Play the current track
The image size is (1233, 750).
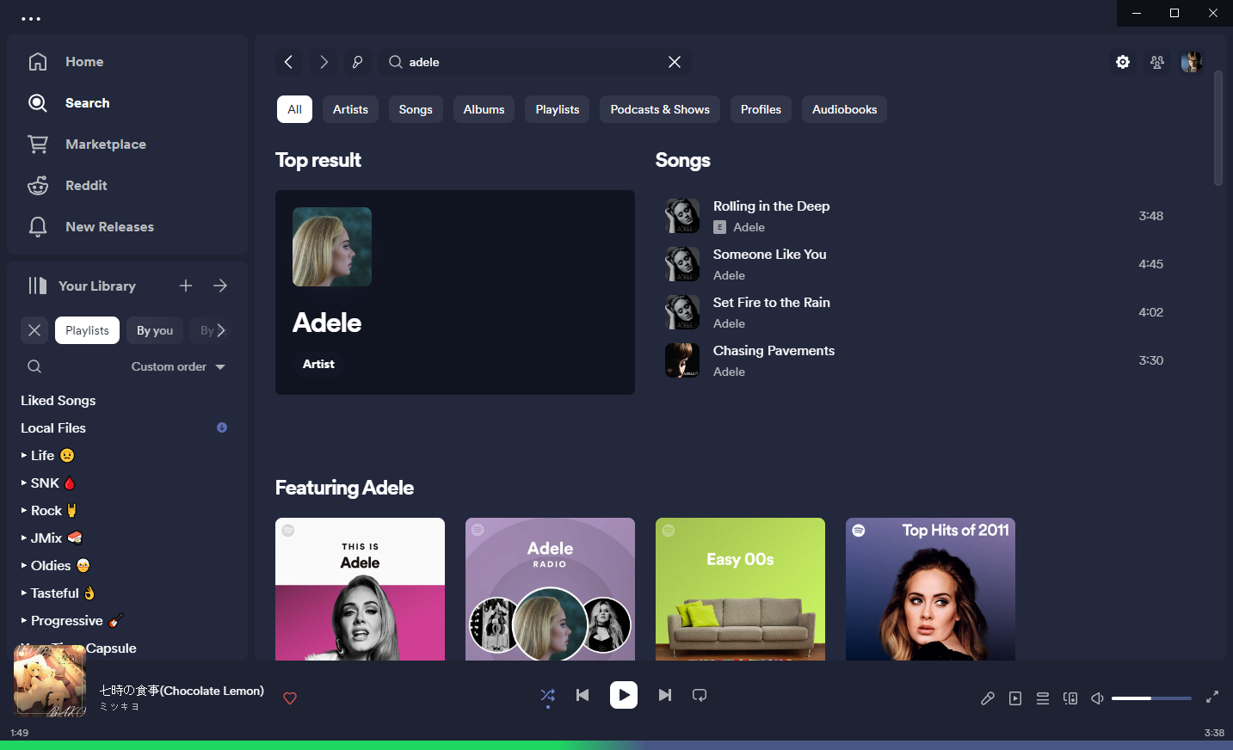624,695
